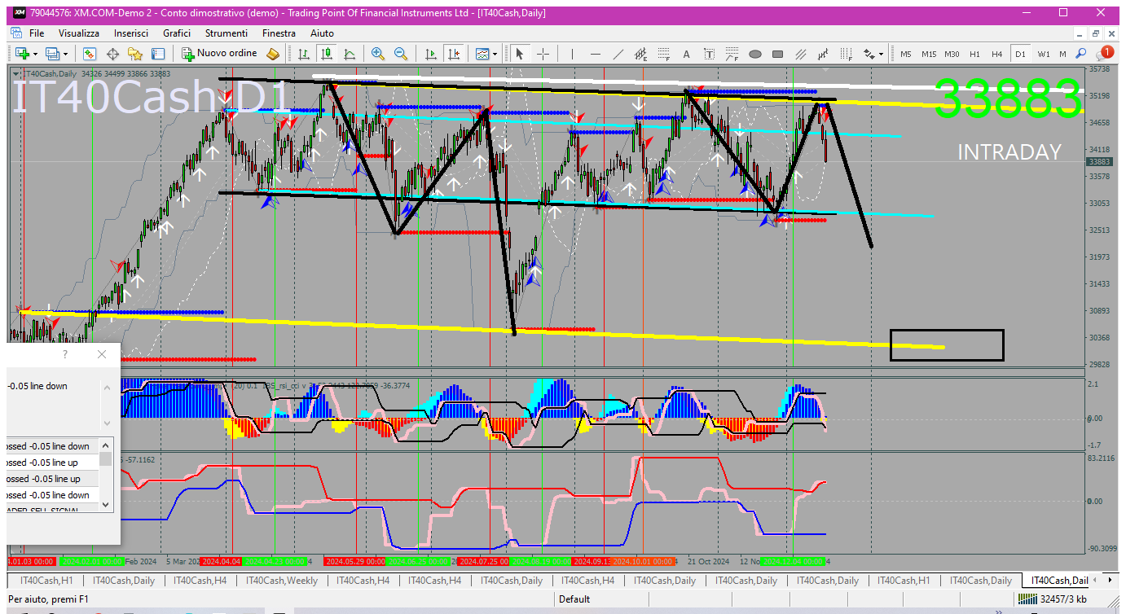The width and height of the screenshot is (1126, 614).
Task: Click alert list scroll down arrow
Action: point(105,504)
